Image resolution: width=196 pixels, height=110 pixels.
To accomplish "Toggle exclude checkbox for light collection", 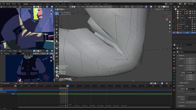I will [190, 13].
